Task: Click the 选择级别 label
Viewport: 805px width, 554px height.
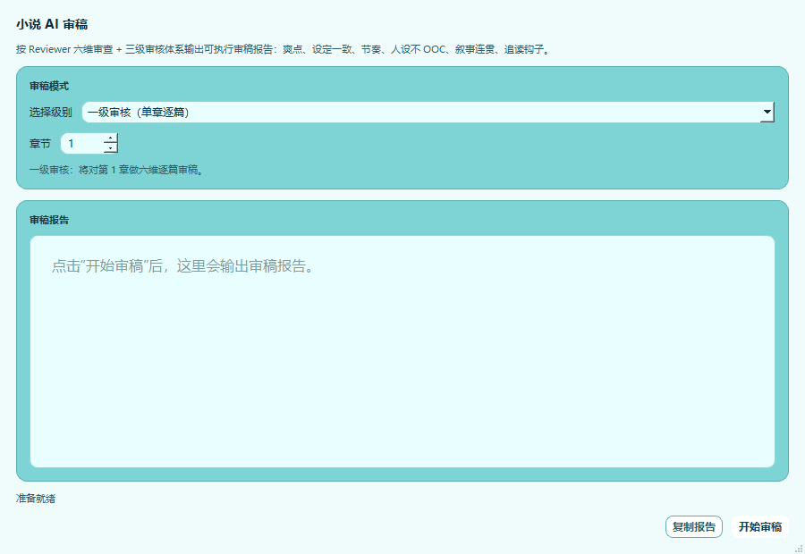Action: coord(51,112)
